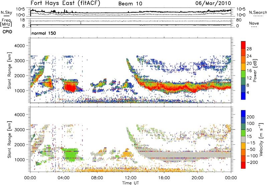Click the bright green patch near 05:00 in velocity panel
267x185 pixels.
71,154
